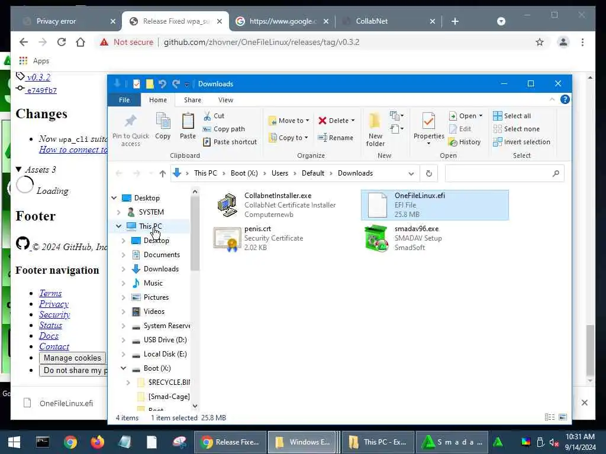
Task: Click Invert selection
Action: pyautogui.click(x=522, y=142)
